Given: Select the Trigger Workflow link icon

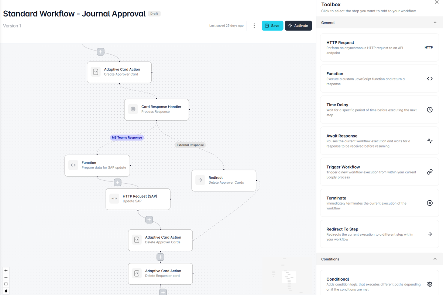Looking at the screenshot, I should (x=429, y=172).
